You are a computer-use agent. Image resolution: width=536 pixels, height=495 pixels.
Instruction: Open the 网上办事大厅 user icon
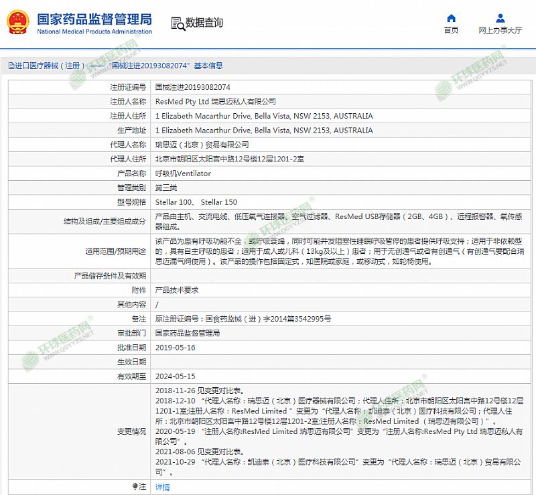coord(500,18)
